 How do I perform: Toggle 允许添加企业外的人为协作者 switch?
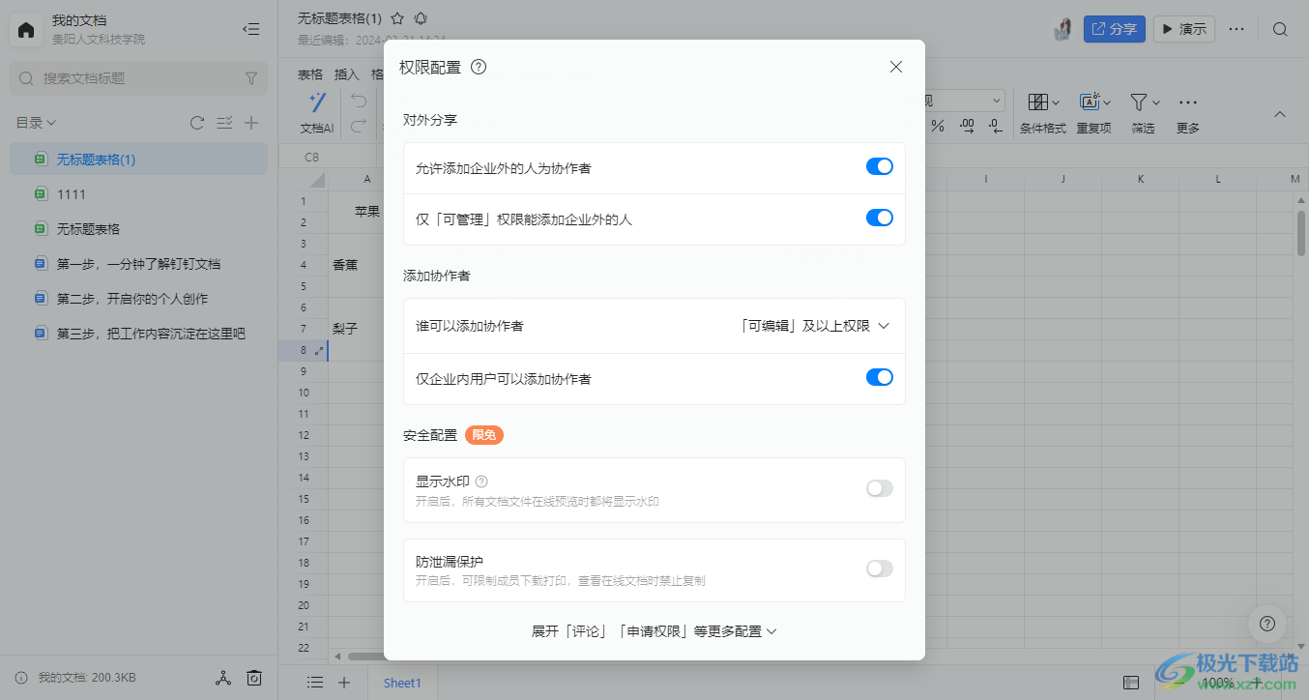click(879, 167)
